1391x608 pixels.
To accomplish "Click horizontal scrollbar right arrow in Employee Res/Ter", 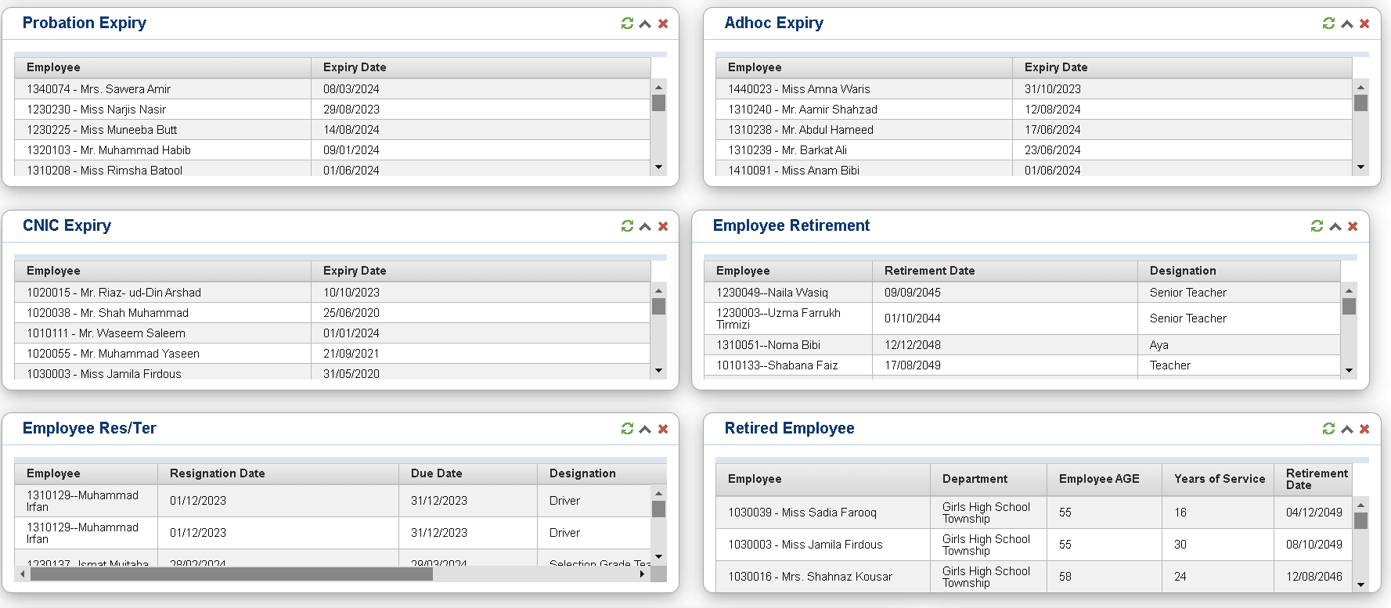I will point(642,574).
